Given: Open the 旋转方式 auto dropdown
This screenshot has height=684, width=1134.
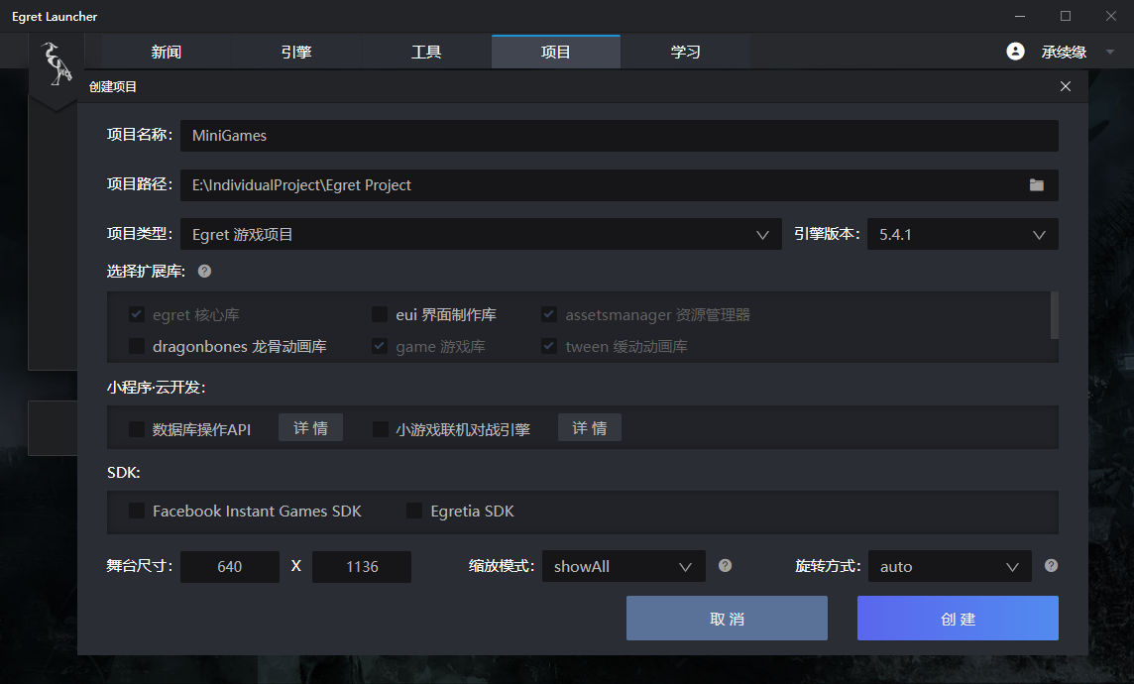Looking at the screenshot, I should click(951, 566).
